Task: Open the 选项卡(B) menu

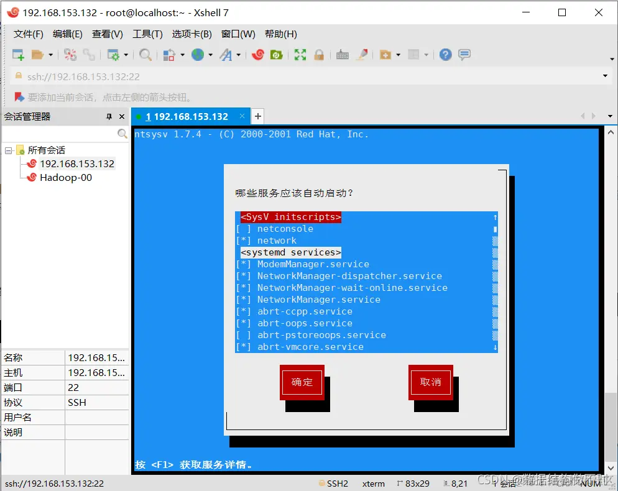Action: coord(191,34)
